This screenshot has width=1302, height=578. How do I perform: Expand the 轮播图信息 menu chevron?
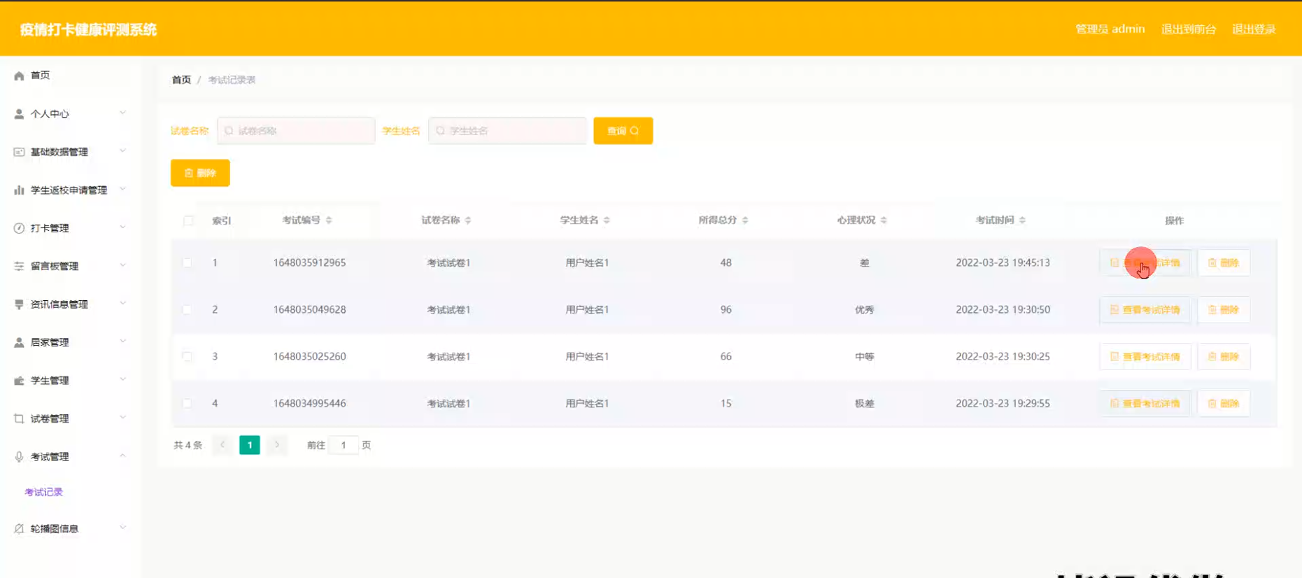click(122, 528)
